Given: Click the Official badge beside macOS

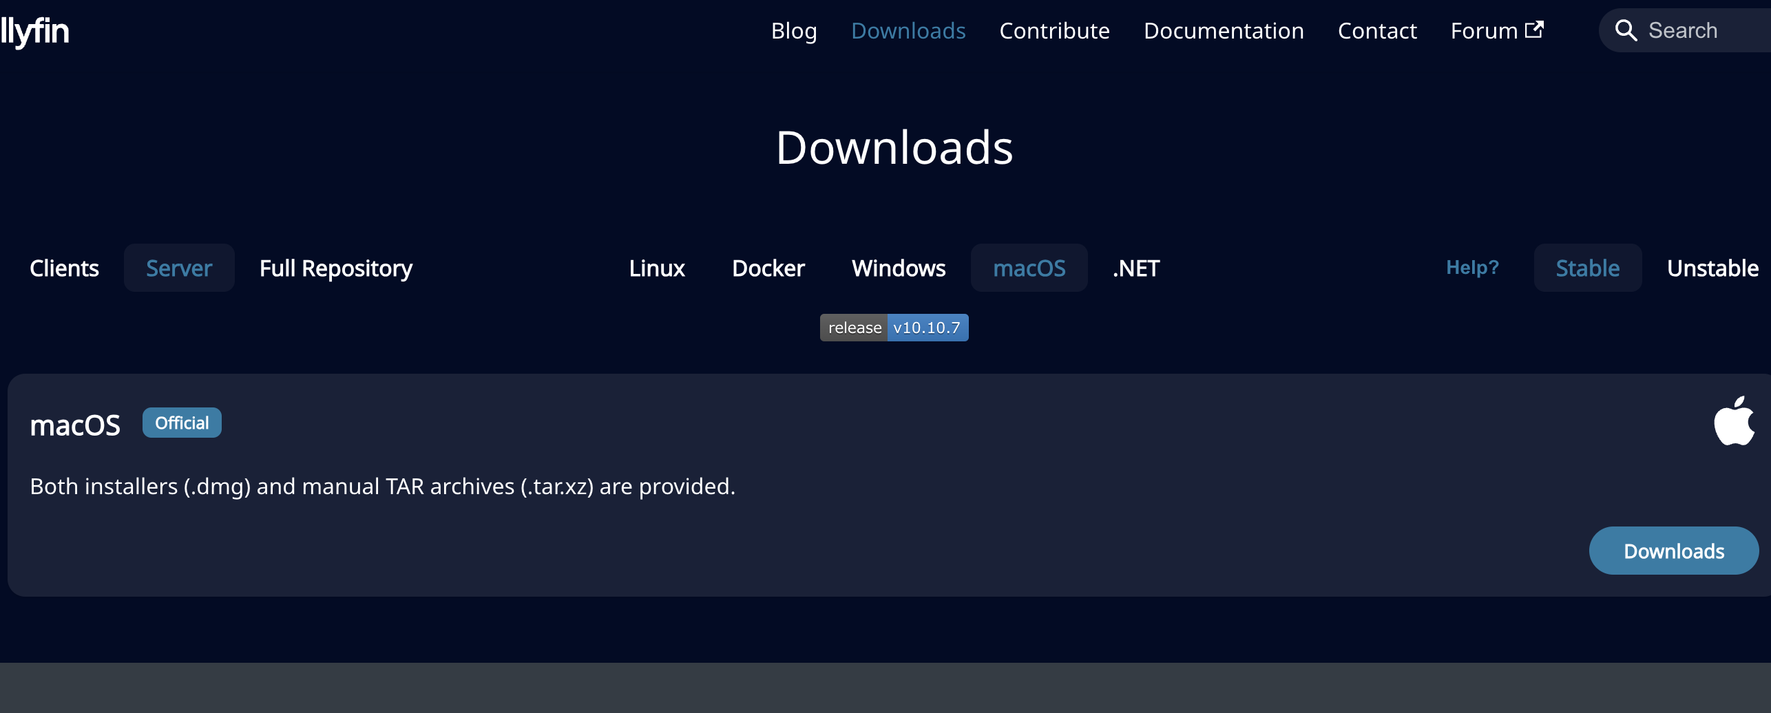Looking at the screenshot, I should point(182,423).
